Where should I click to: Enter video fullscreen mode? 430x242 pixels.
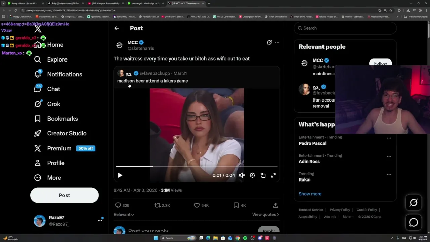tap(273, 175)
